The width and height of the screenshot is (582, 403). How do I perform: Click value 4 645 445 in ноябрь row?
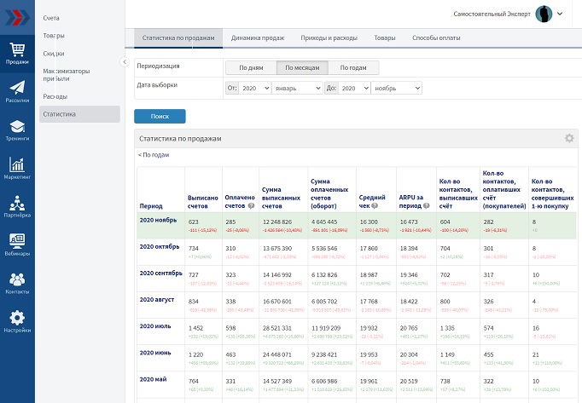coord(324,222)
